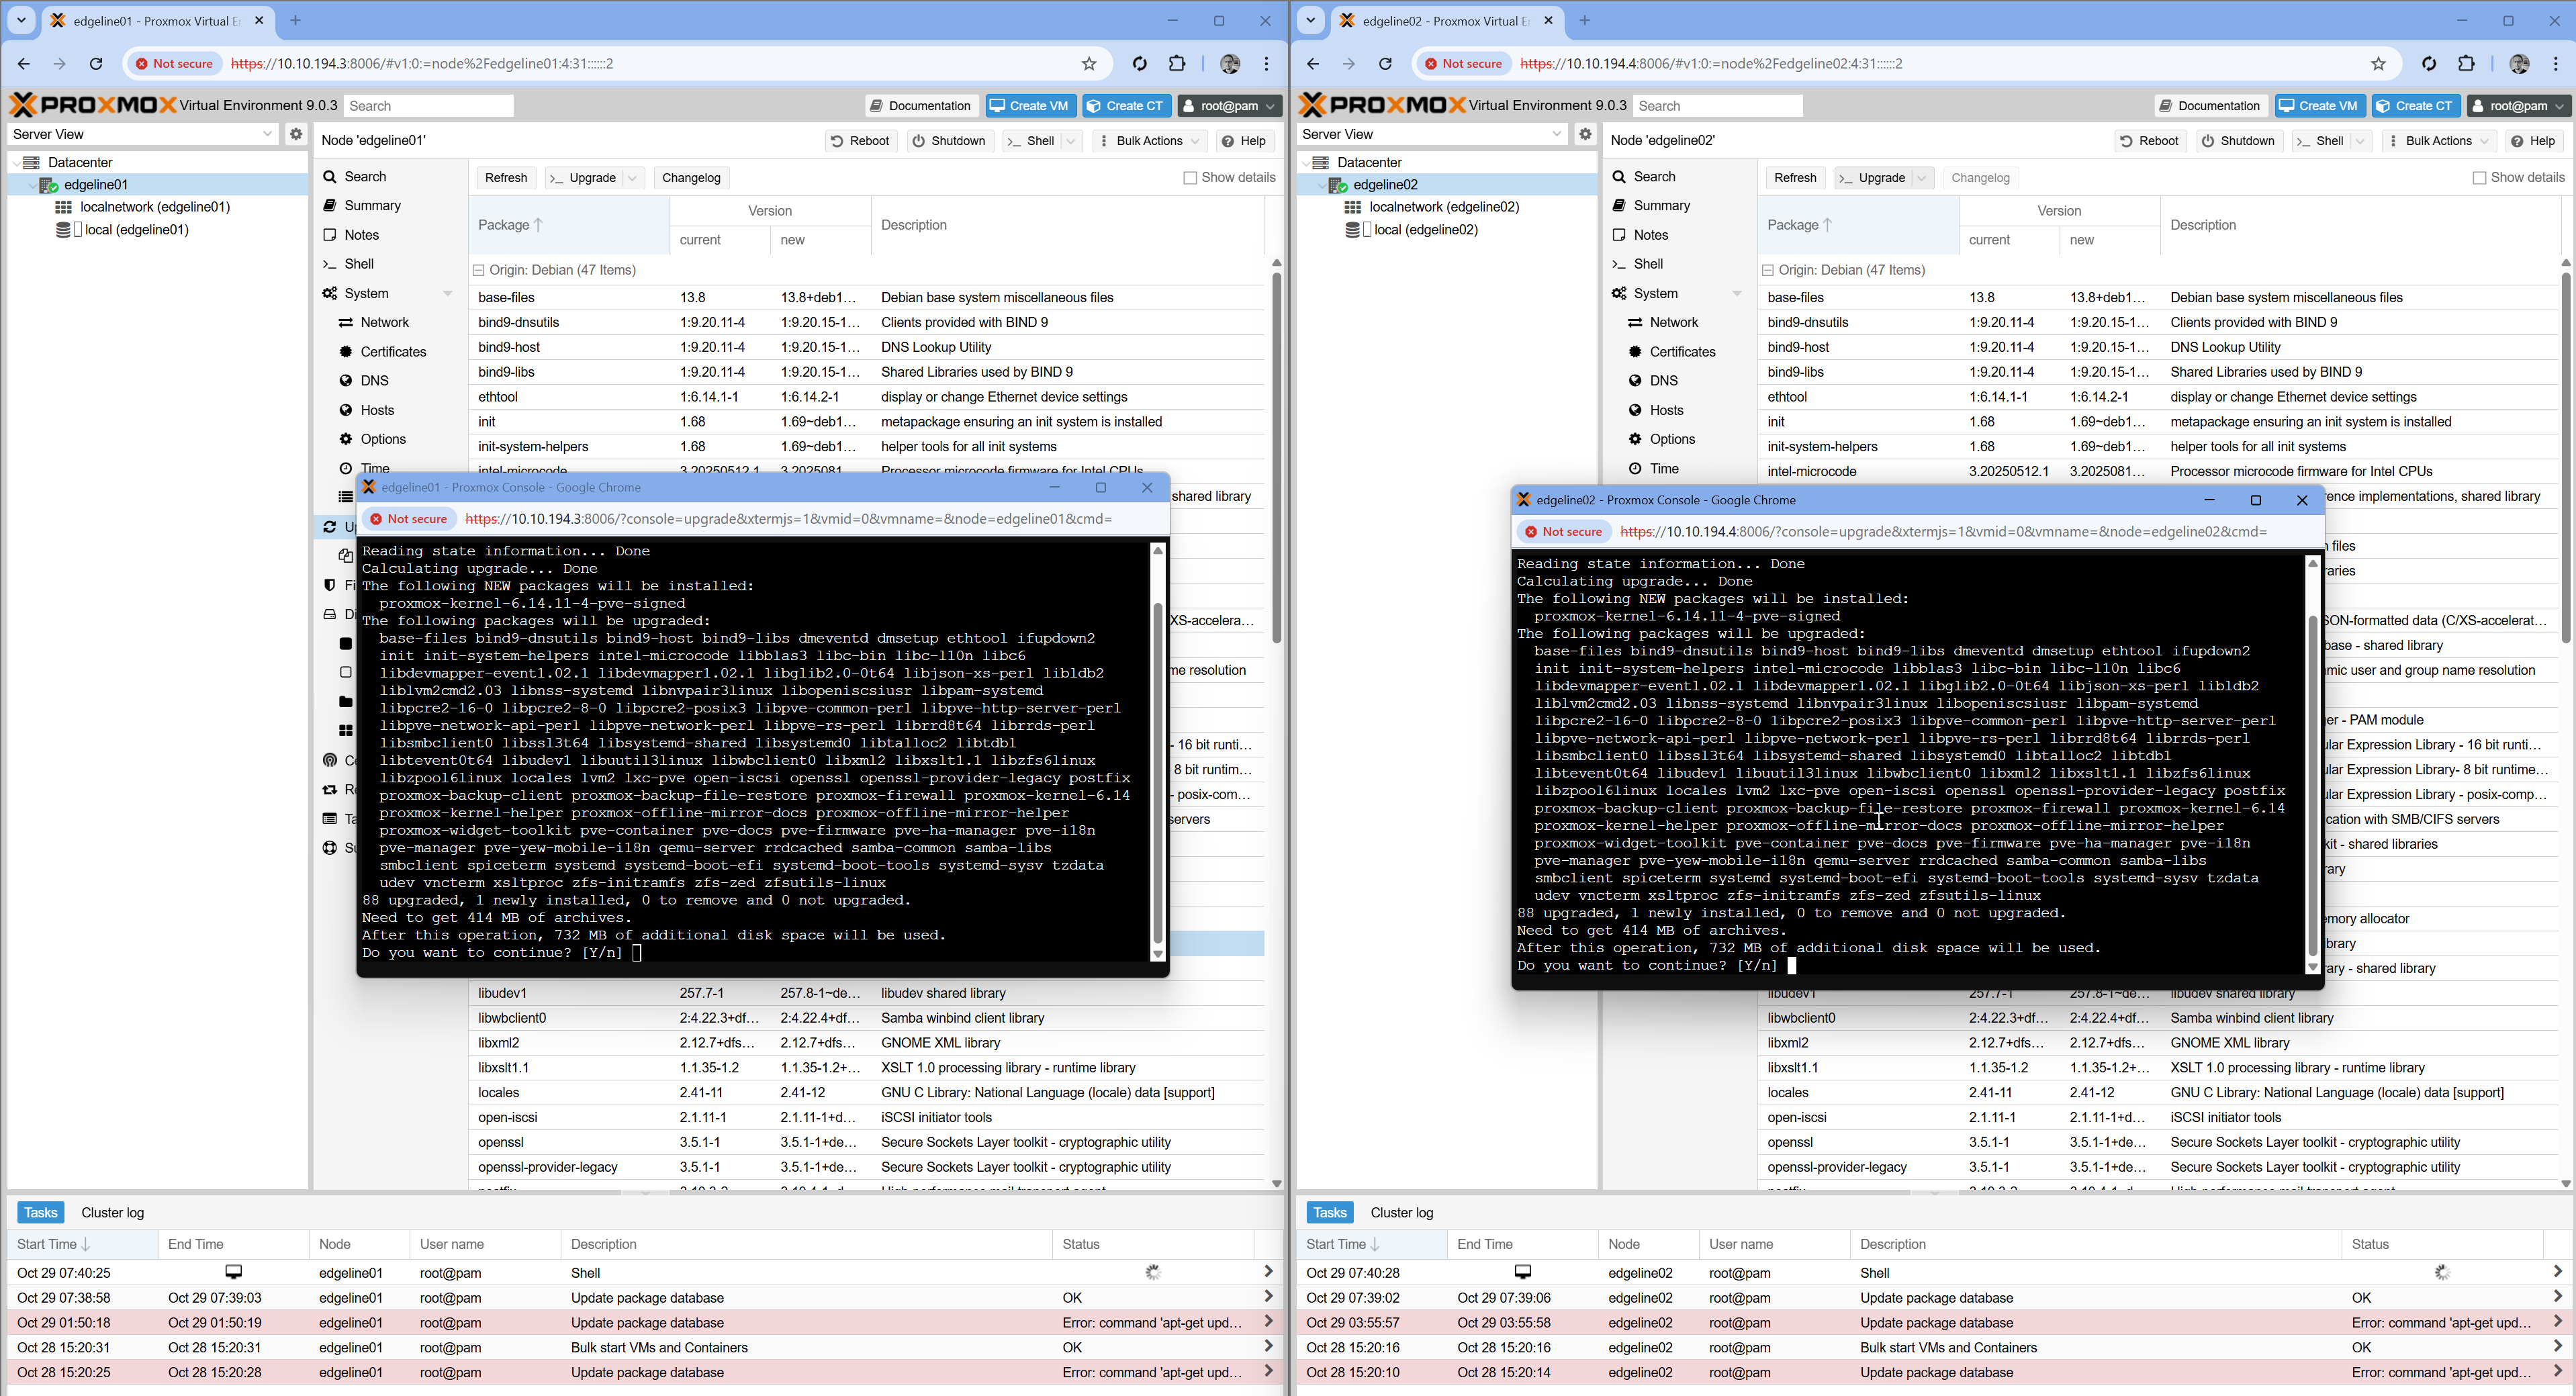Click Proxmox logo in edgeline01 window

pos(93,105)
